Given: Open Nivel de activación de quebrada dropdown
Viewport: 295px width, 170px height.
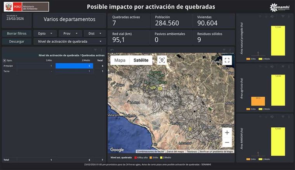Looking at the screenshot, I should pos(69,42).
